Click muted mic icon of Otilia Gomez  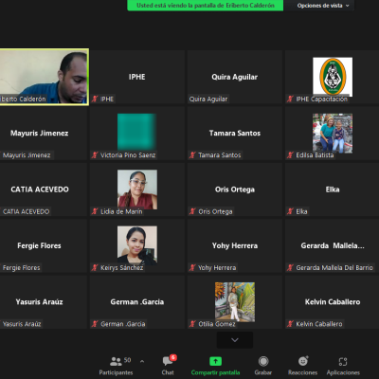coord(192,324)
